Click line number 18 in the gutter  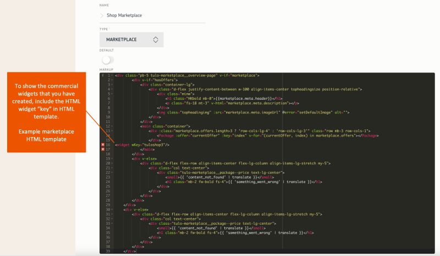(x=108, y=154)
